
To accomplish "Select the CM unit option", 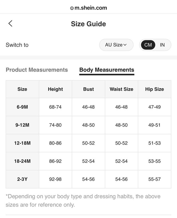I will 148,45.
